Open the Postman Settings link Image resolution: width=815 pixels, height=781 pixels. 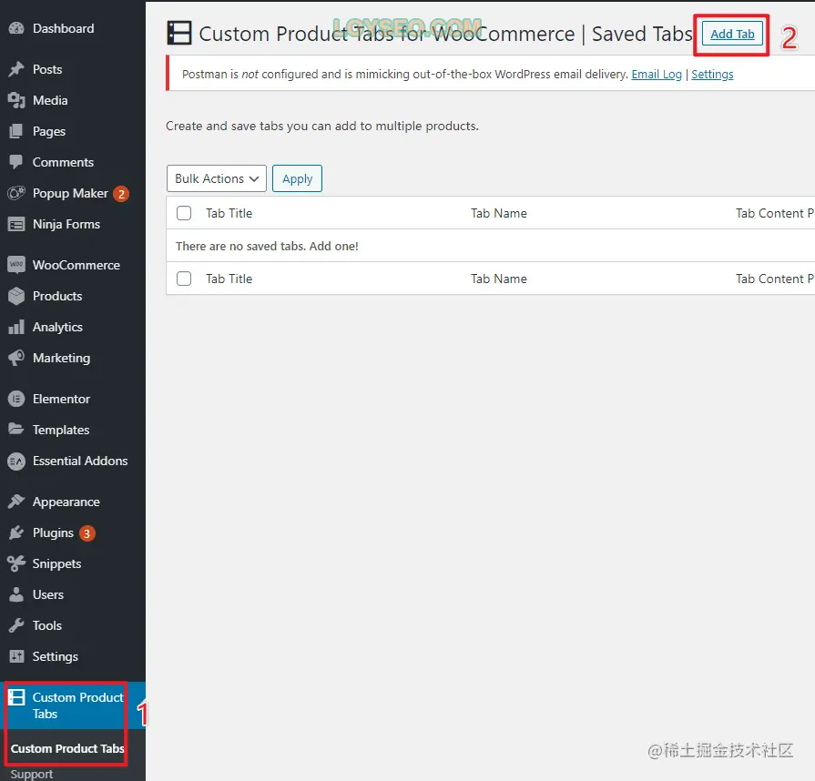(x=712, y=75)
